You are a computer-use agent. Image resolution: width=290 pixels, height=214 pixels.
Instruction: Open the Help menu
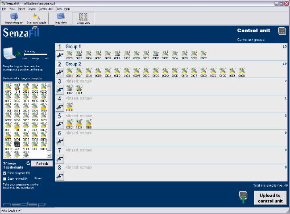67,9
